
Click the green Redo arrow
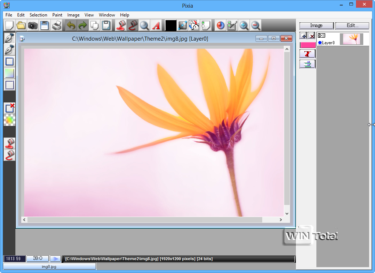[x=82, y=25]
